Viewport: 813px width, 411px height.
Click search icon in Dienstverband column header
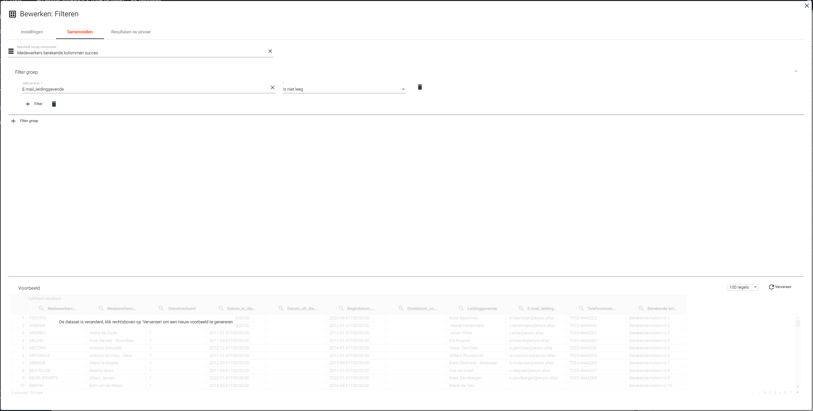coord(161,308)
